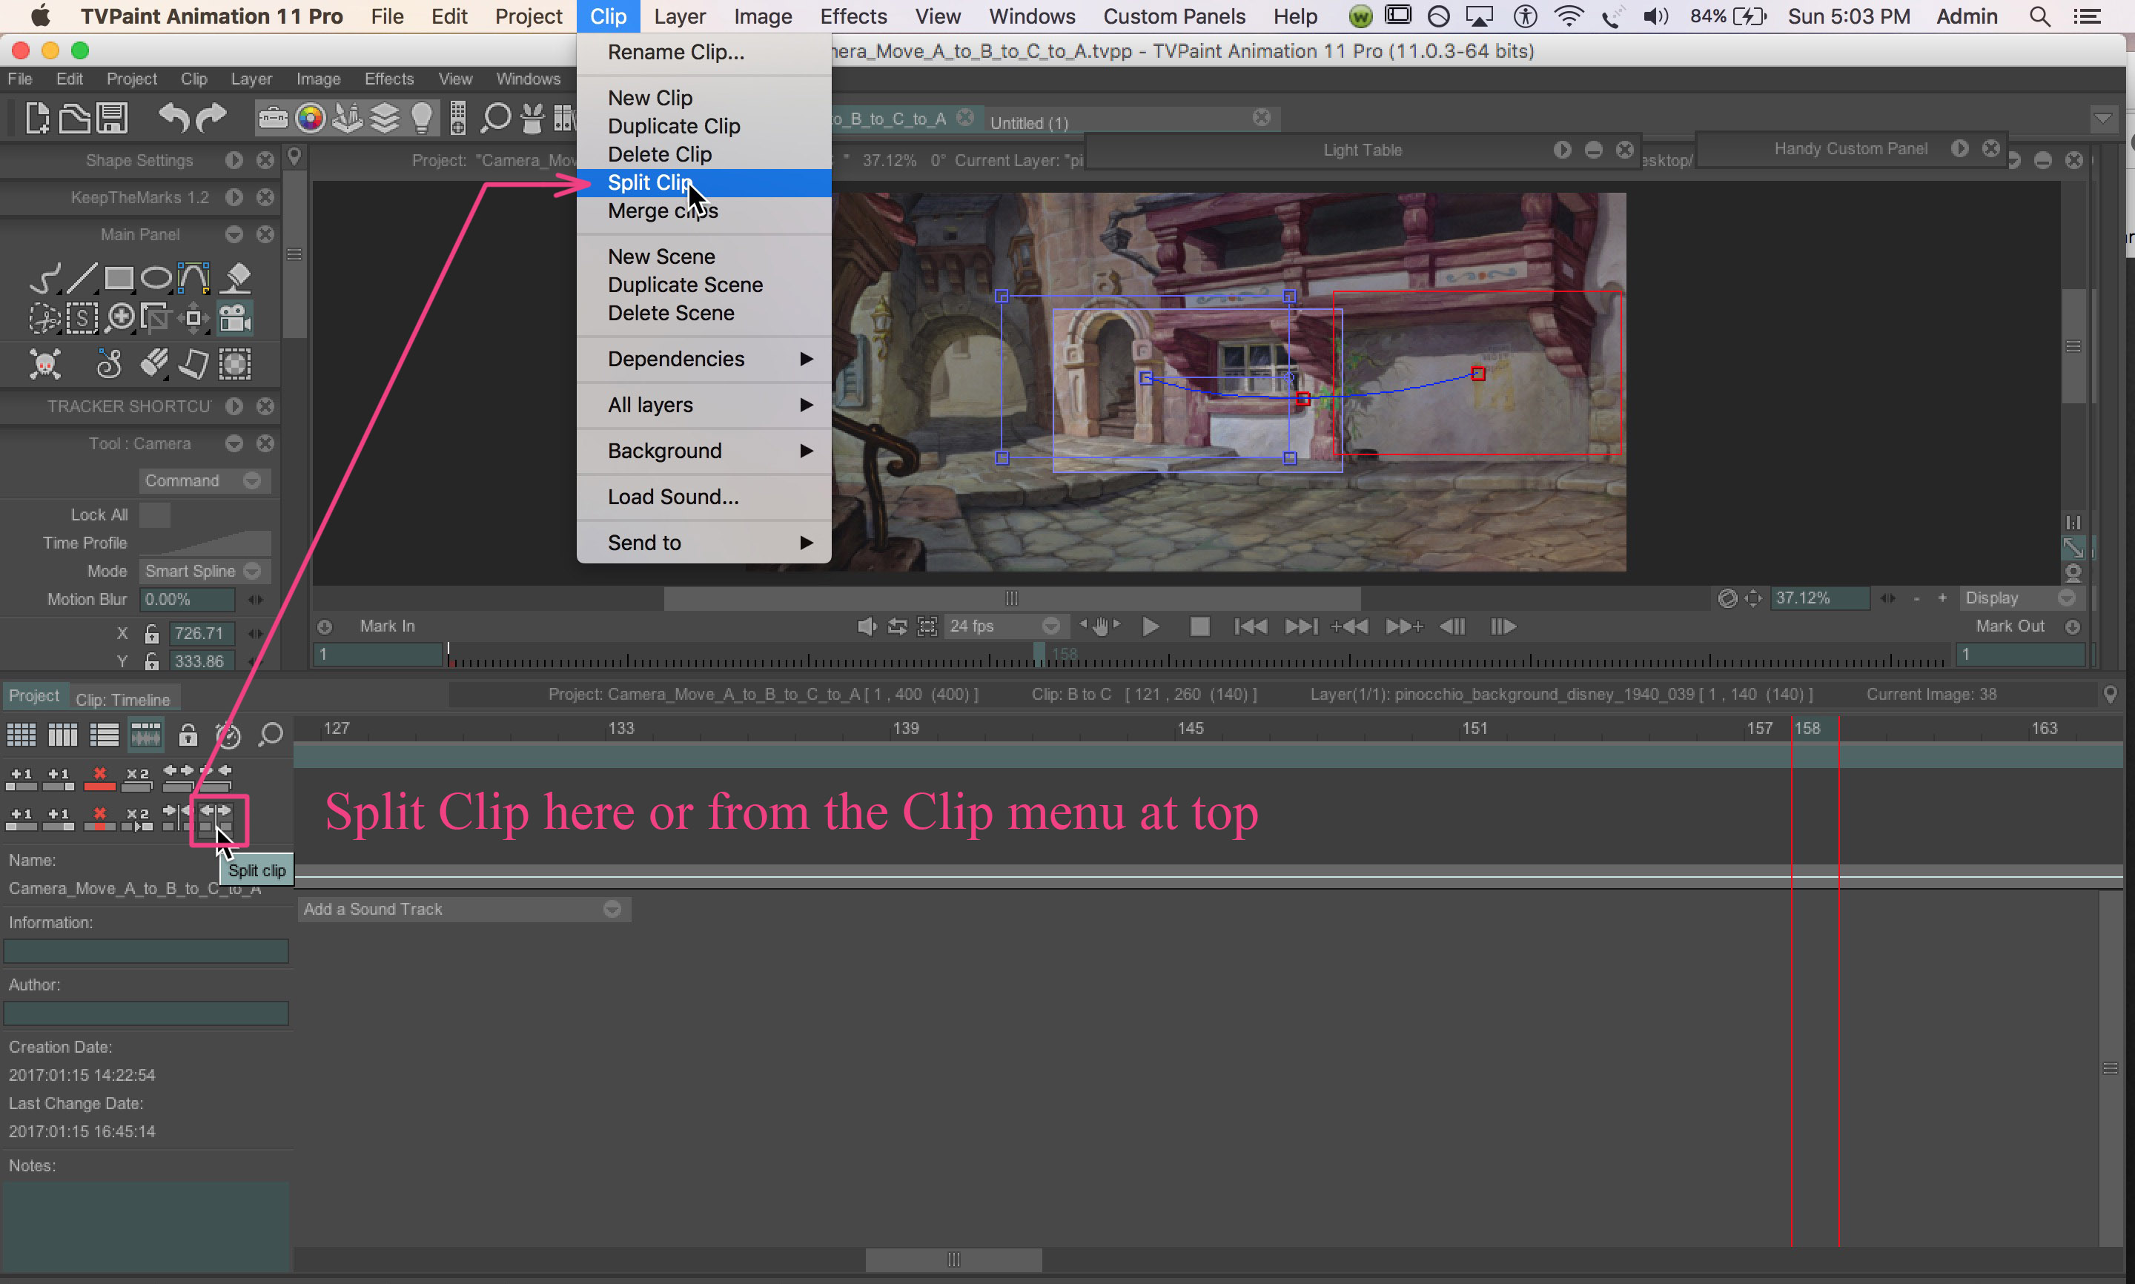Click the remote control toolbar icon
The width and height of the screenshot is (2135, 1284).
click(458, 118)
